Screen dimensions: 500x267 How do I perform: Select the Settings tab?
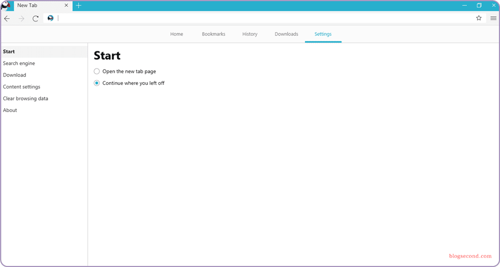pyautogui.click(x=323, y=34)
